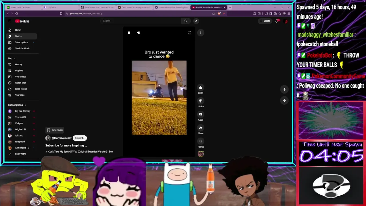Image resolution: width=366 pixels, height=206 pixels.
Task: Open the Timcast IRL channel
Action: 21,117
